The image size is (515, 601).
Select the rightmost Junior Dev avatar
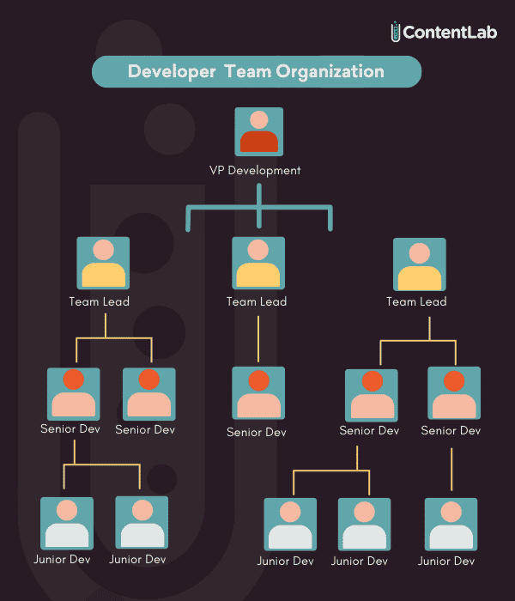[451, 525]
